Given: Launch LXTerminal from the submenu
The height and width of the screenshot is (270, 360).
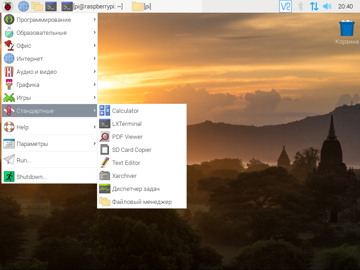Looking at the screenshot, I should coord(142,123).
